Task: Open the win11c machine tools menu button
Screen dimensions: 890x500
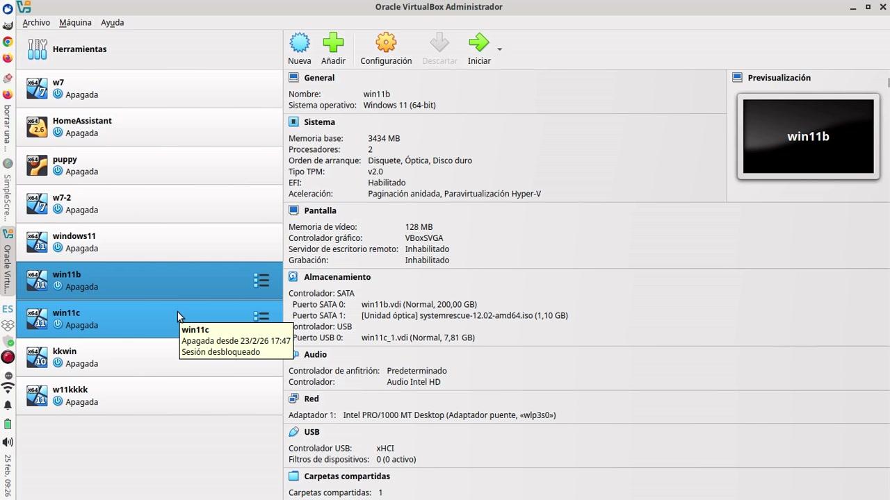Action: (x=261, y=316)
